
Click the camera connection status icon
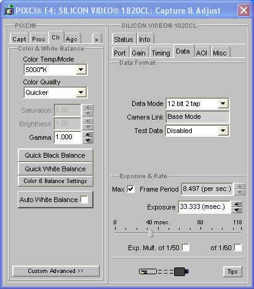[164, 272]
